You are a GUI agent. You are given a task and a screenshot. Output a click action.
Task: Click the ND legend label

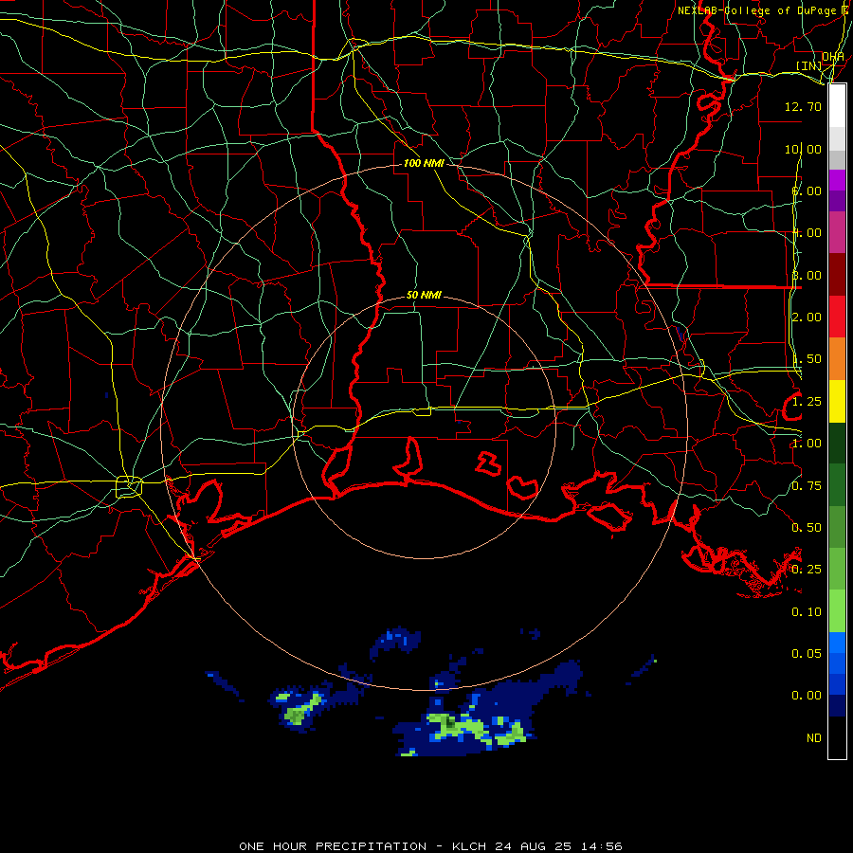(x=814, y=738)
